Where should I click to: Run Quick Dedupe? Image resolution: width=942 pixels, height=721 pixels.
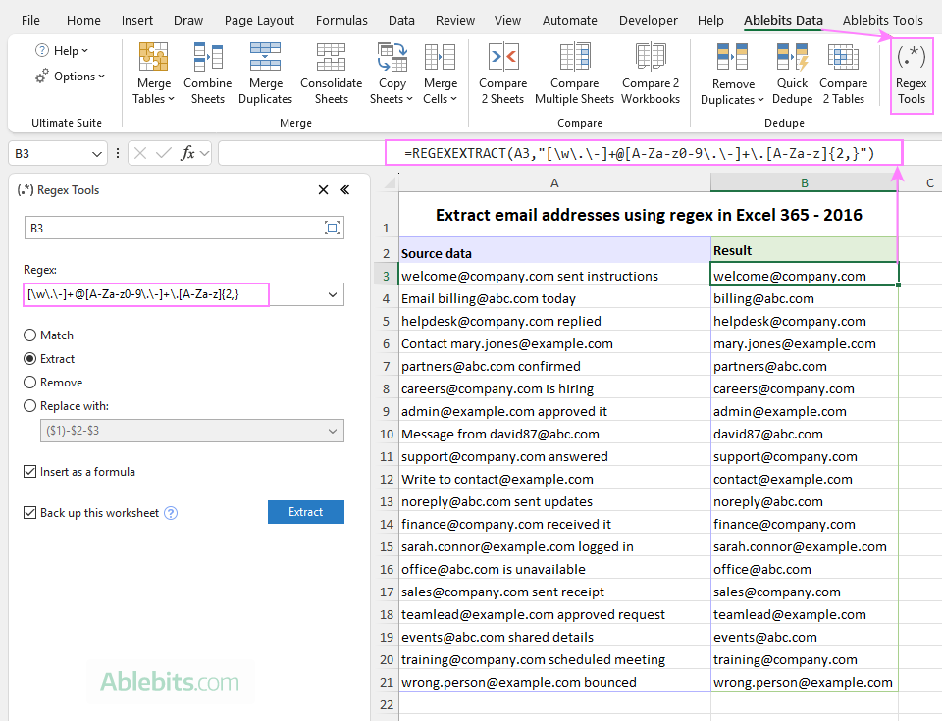point(792,74)
